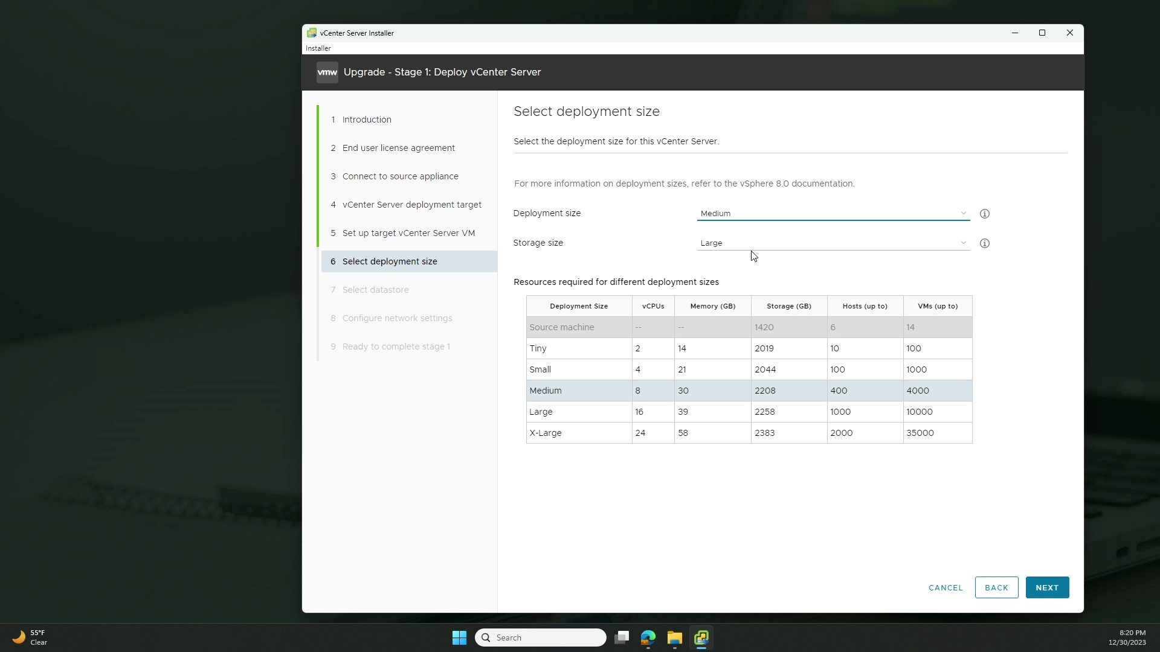The height and width of the screenshot is (652, 1160).
Task: Go to step 1 Introduction
Action: [408, 120]
